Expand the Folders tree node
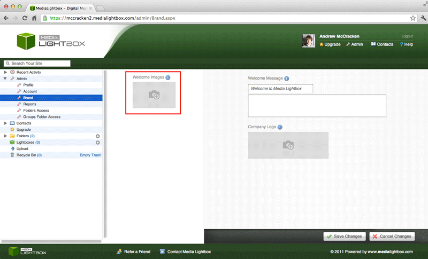The image size is (428, 259). [x=5, y=136]
